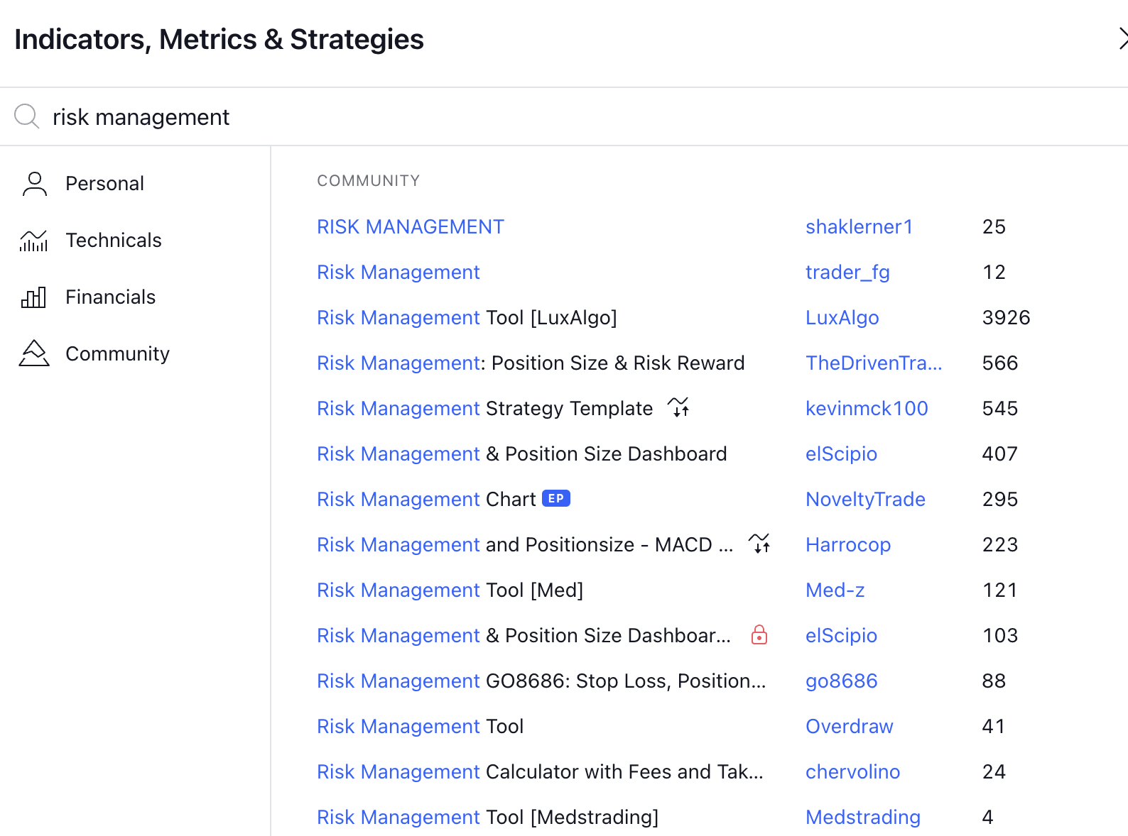Select Risk Management Chart script
Image resolution: width=1128 pixels, height=836 pixels.
pyautogui.click(x=426, y=499)
